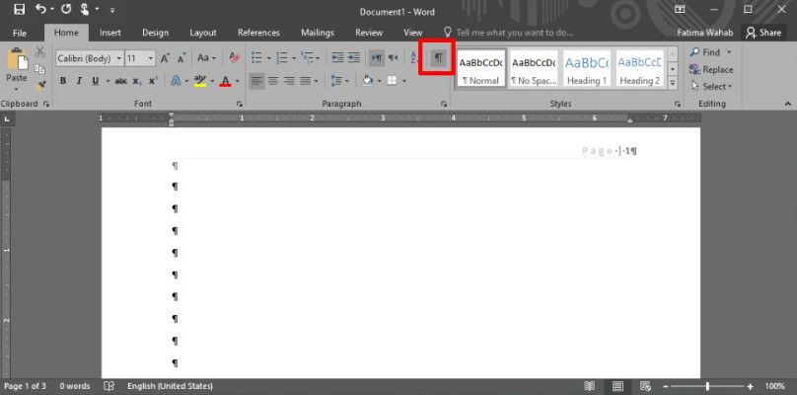This screenshot has width=797, height=395.
Task: Apply the Heading 1 style
Action: click(586, 69)
